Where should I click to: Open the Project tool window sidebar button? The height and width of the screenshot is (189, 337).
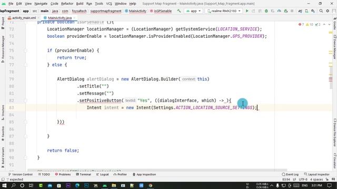click(x=3, y=23)
